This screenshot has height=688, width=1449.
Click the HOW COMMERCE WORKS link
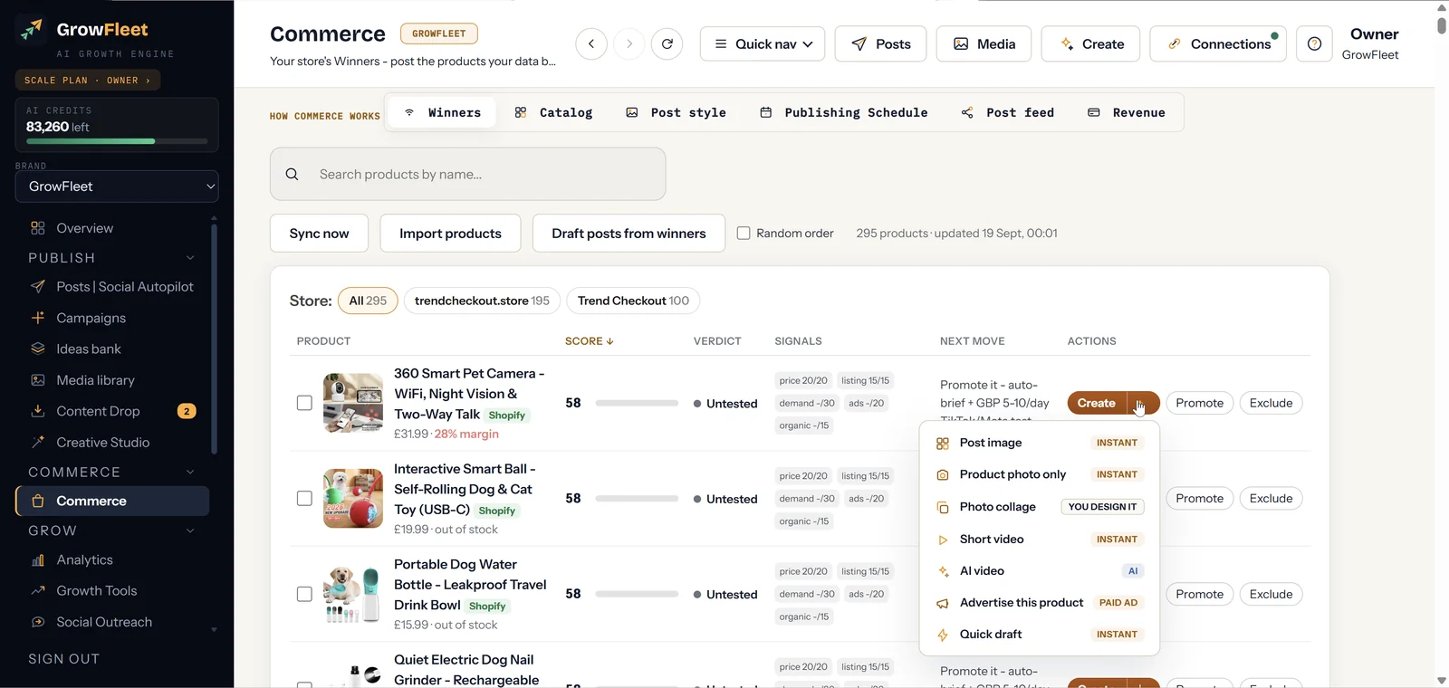point(324,116)
